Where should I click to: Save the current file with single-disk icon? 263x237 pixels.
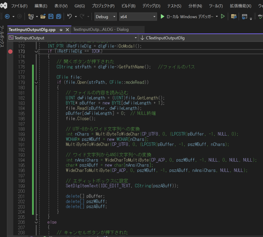tap(51, 17)
